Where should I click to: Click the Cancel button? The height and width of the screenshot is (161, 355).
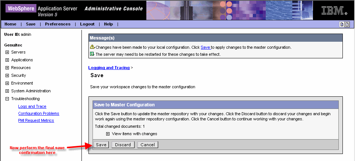(x=147, y=145)
